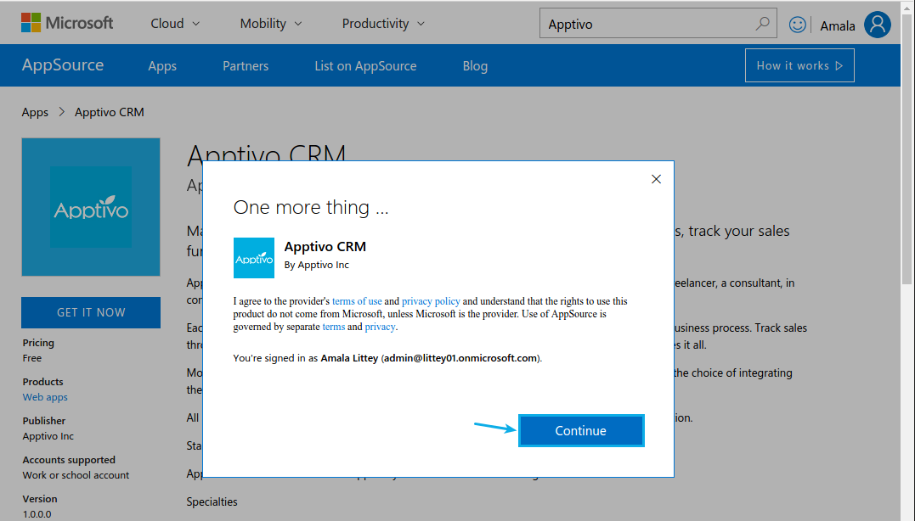The width and height of the screenshot is (915, 521).
Task: Open the provider's terms of use link
Action: pyautogui.click(x=357, y=301)
